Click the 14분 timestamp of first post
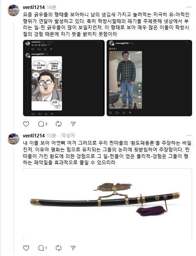Image resolution: width=196 pixels, height=256 pixels. pos(51,7)
